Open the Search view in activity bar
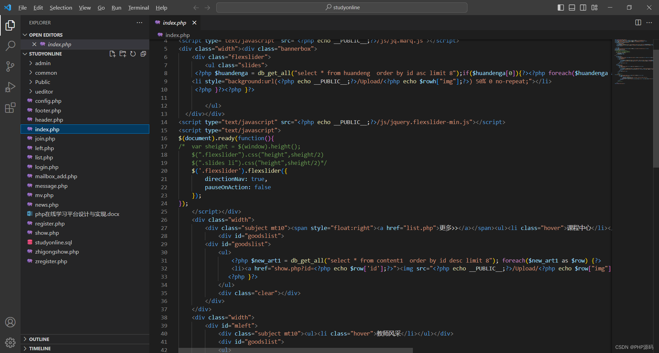Screen dimensions: 659x353 click(10, 46)
